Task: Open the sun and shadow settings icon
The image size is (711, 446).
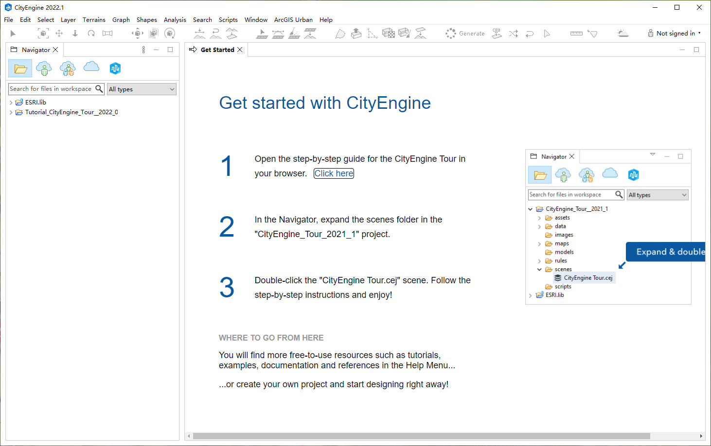Action: point(622,33)
